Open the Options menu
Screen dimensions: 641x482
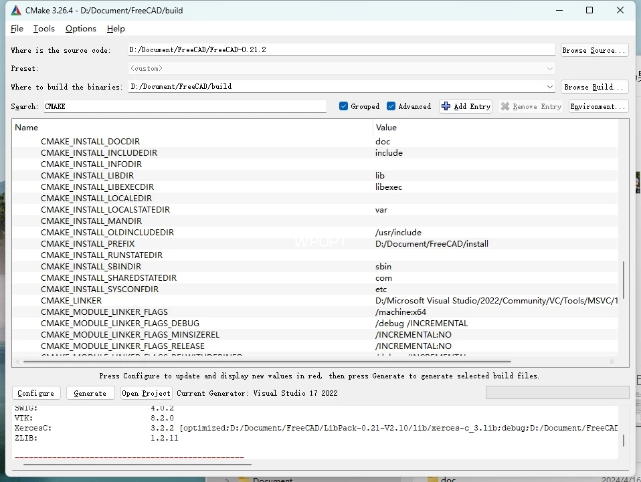[x=81, y=29]
